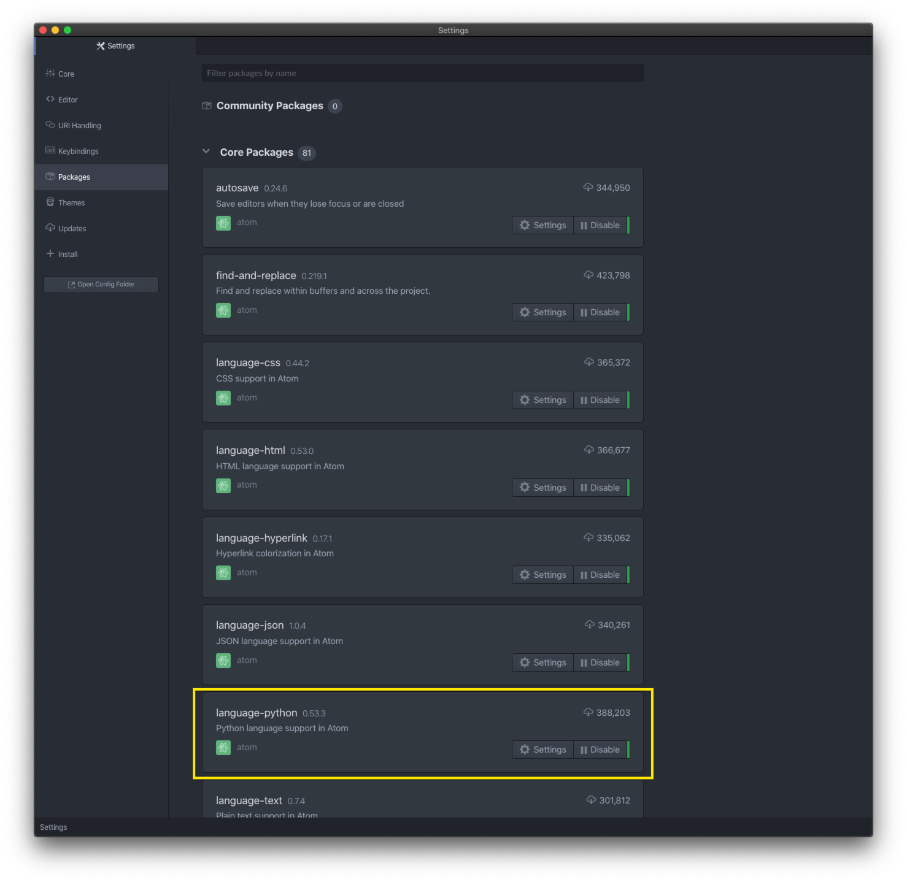Open Settings for language-hyperlink package
Image resolution: width=907 pixels, height=882 pixels.
[543, 575]
